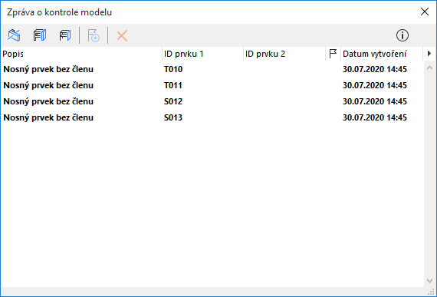Click the flag column header icon
Image resolution: width=437 pixels, height=297 pixels.
click(333, 54)
